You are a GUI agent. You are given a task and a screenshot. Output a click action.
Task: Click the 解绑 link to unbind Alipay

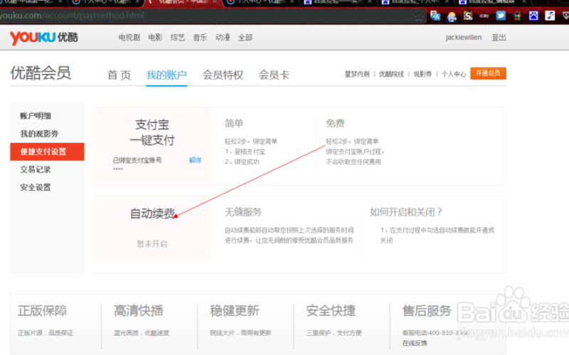tap(195, 160)
